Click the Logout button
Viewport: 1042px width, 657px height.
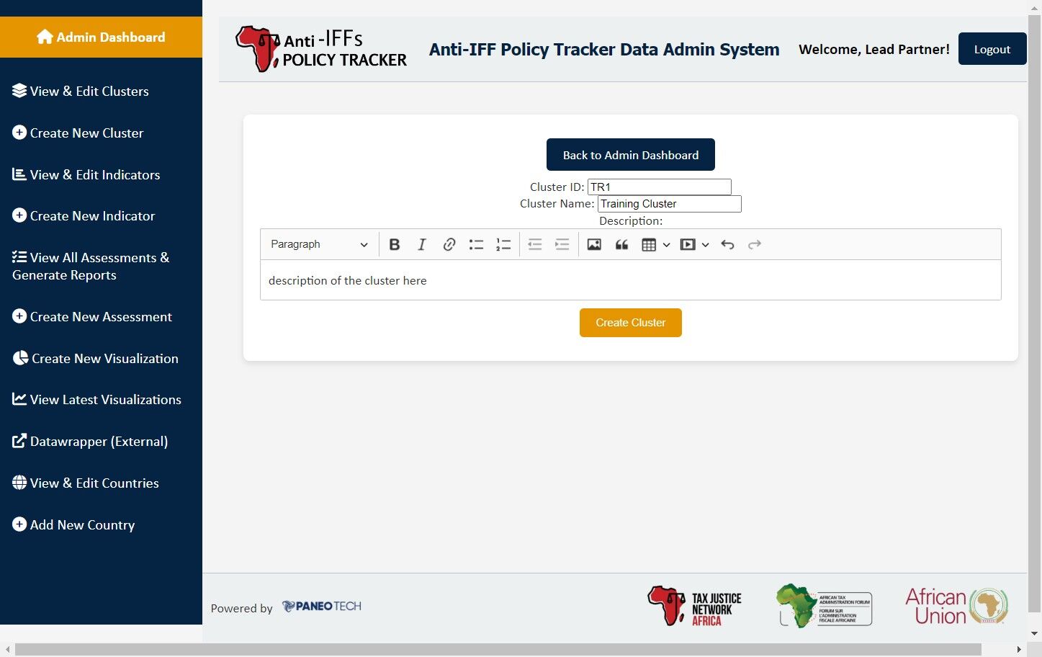pos(992,49)
